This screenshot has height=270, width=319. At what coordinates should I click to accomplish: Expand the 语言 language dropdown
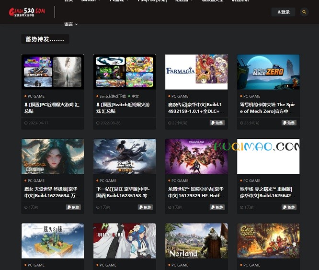point(71,24)
